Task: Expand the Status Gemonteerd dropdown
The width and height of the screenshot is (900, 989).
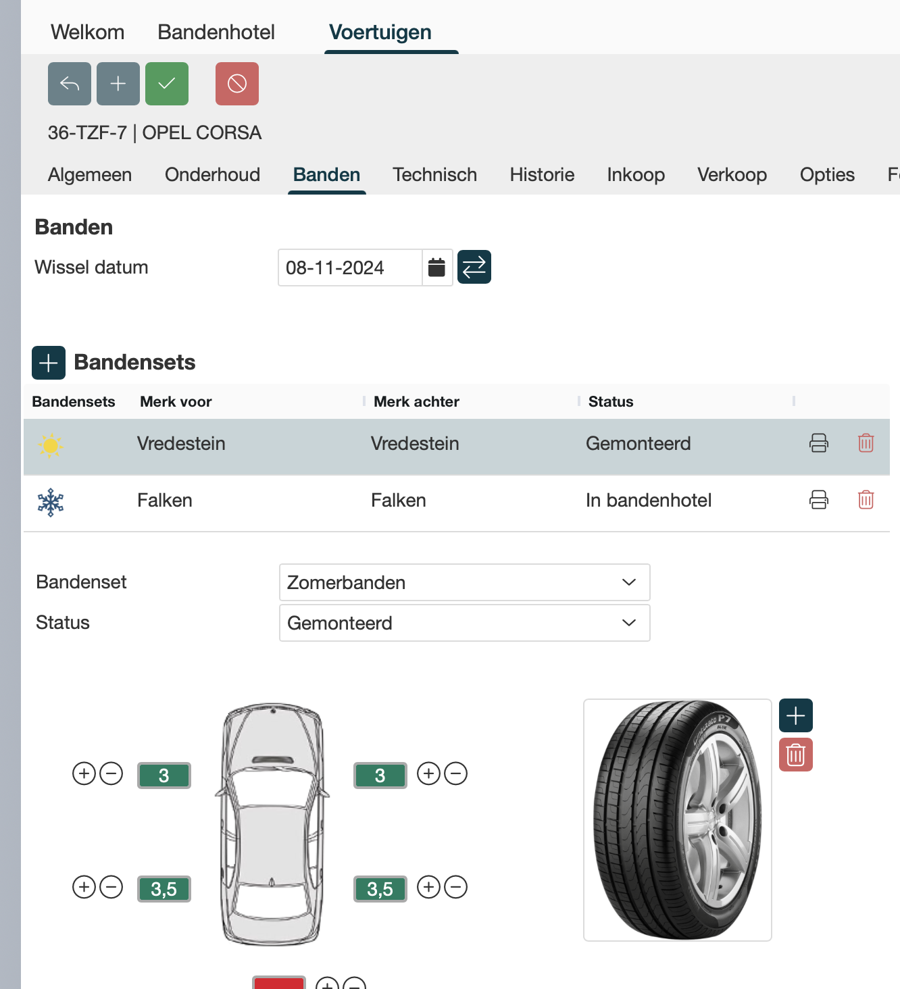Action: [x=464, y=623]
